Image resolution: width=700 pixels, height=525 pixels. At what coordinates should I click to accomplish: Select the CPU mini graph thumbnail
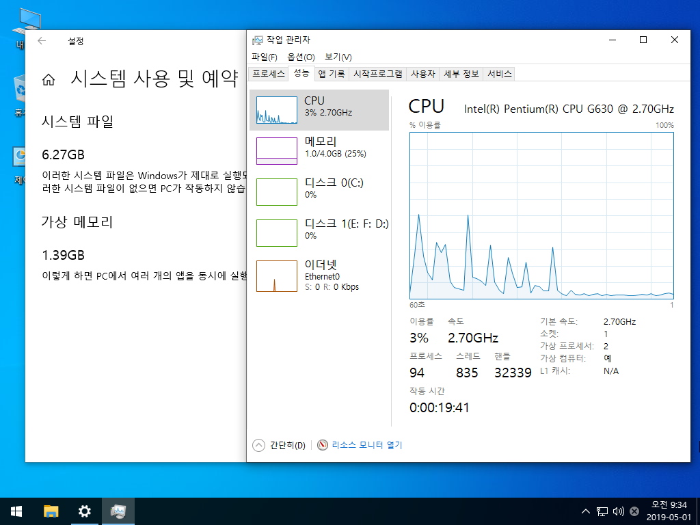pos(276,110)
